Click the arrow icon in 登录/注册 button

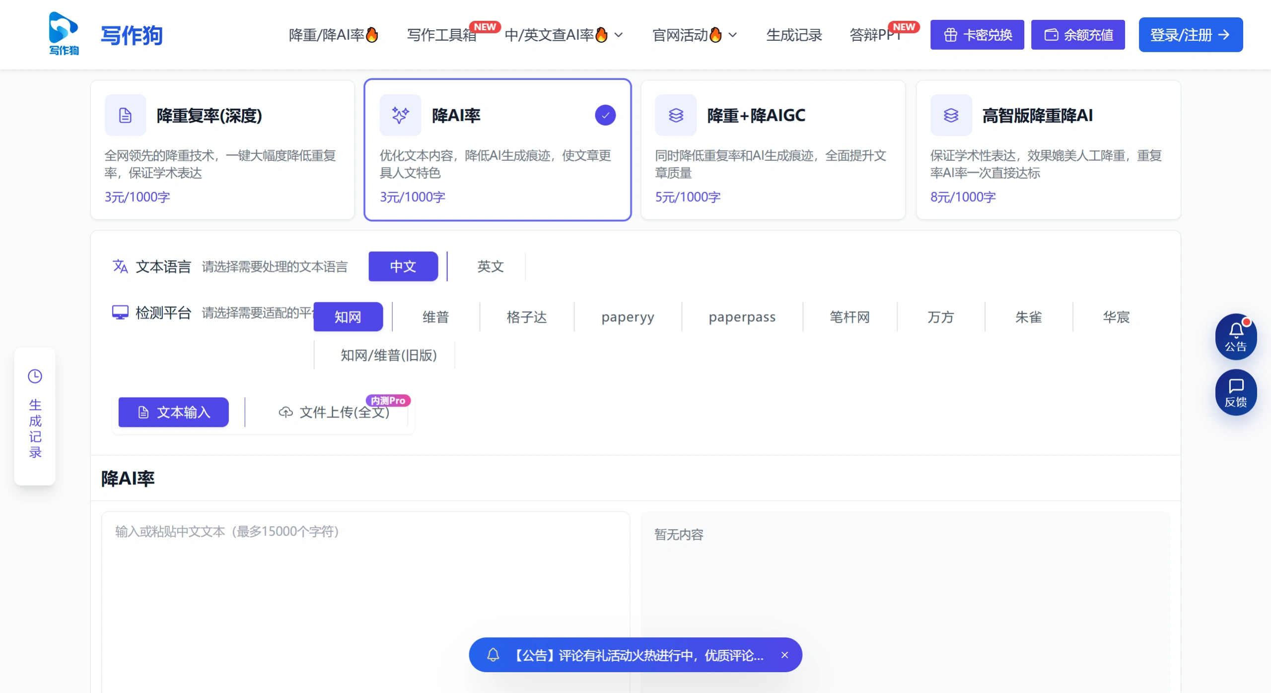click(x=1224, y=35)
